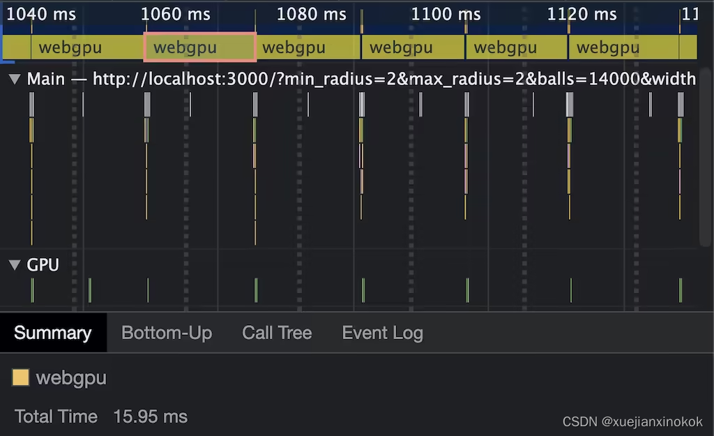
Task: Click the yellow webgpu color swatch in Summary
Action: (20, 377)
